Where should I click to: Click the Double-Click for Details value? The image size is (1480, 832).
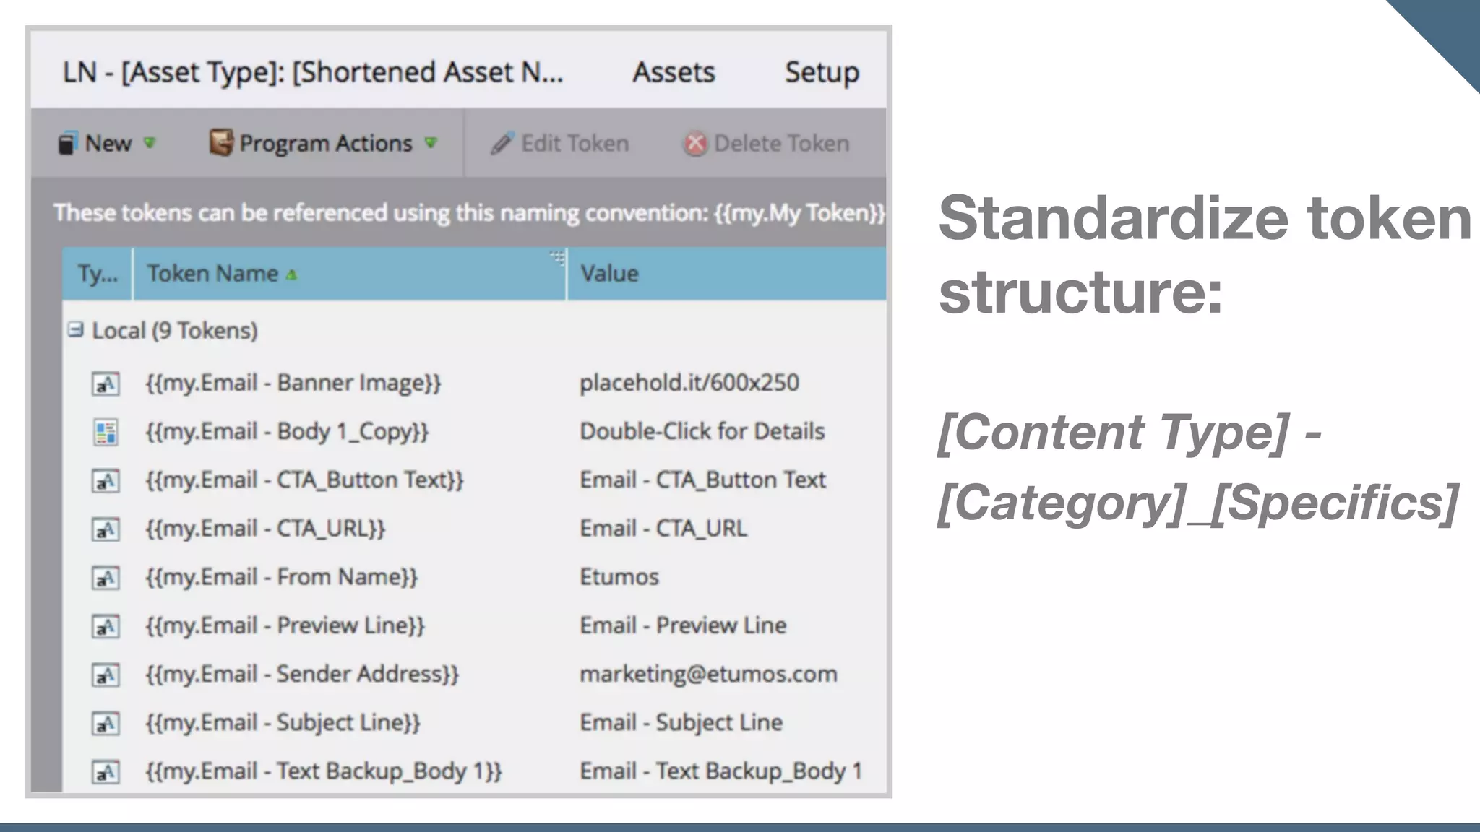(x=702, y=431)
